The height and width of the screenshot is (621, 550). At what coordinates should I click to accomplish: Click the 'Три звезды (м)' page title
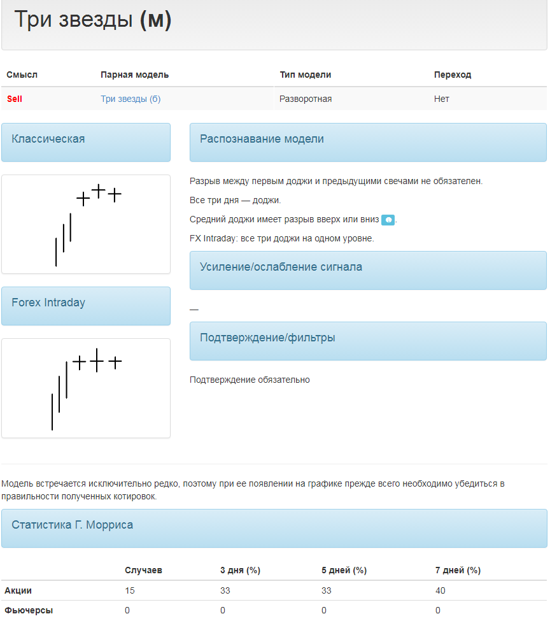click(93, 19)
